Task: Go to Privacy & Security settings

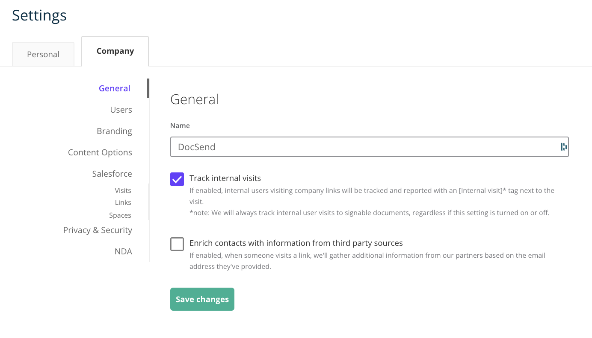Action: (98, 230)
